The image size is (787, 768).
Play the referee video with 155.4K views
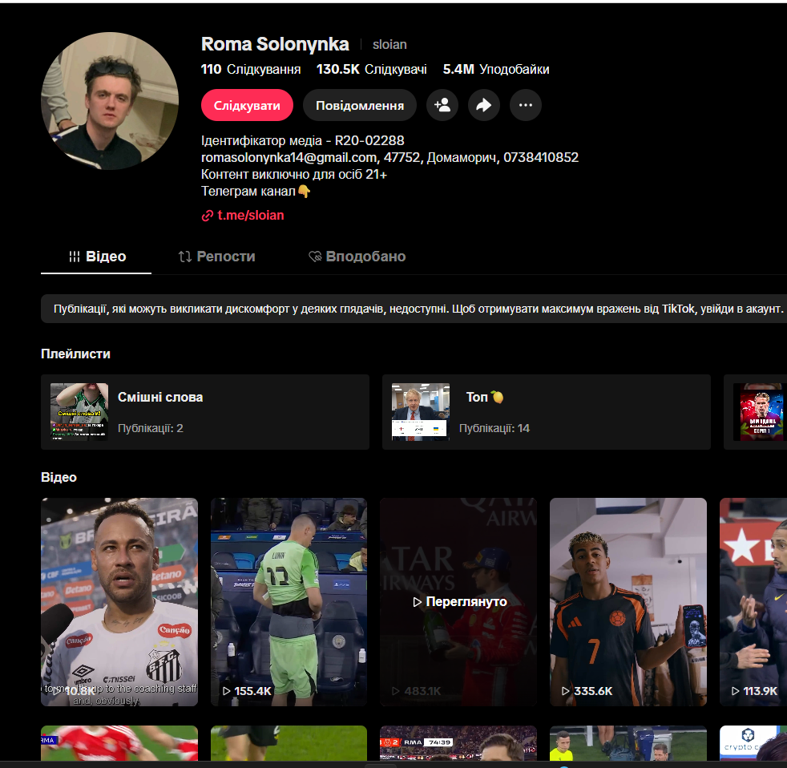[x=289, y=601]
